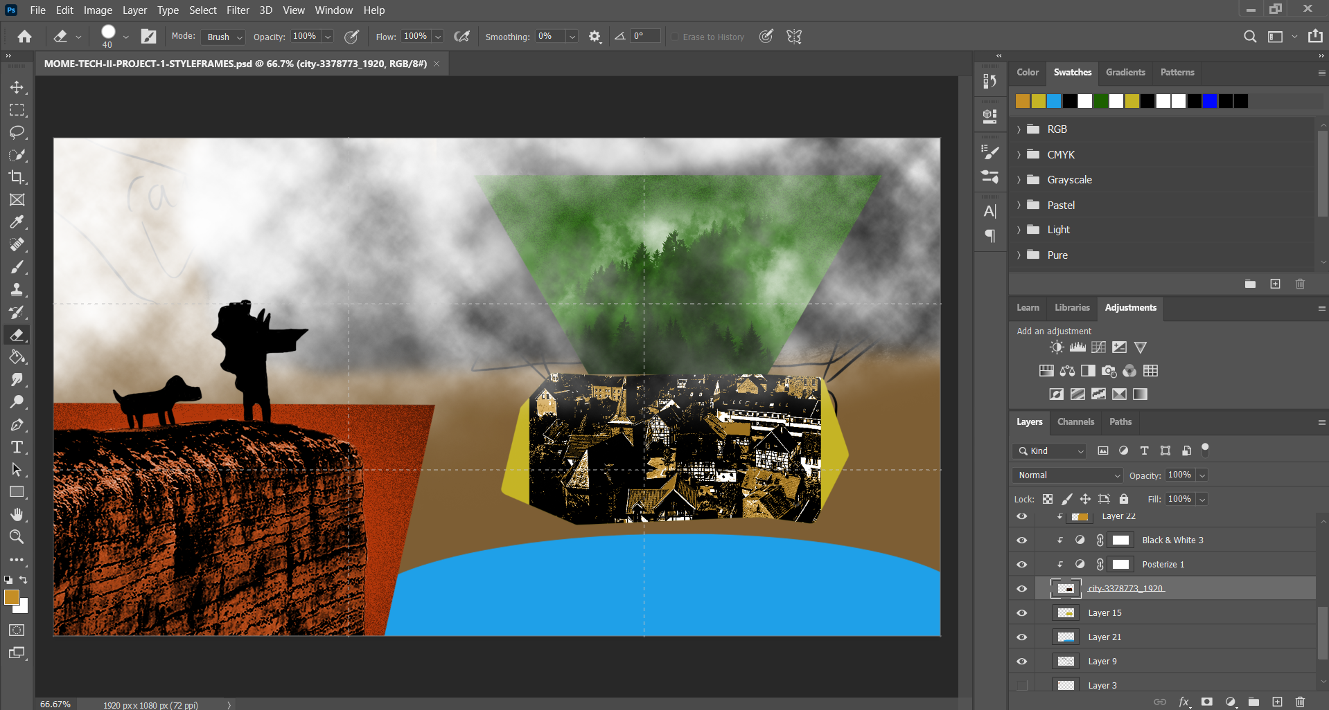Toggle lock transparent pixels

(x=1048, y=499)
